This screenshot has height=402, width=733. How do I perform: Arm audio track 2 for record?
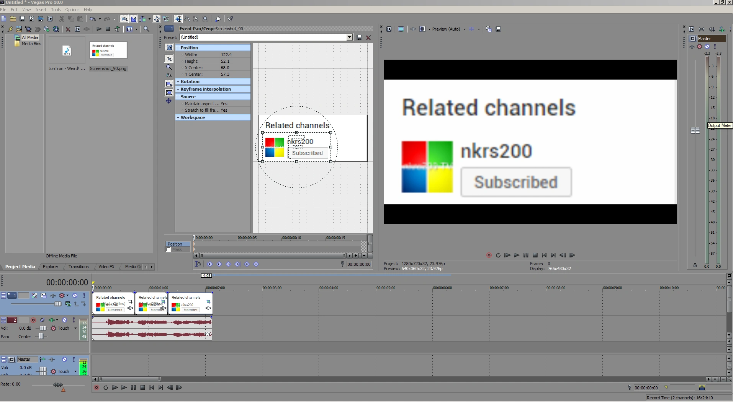pyautogui.click(x=33, y=320)
